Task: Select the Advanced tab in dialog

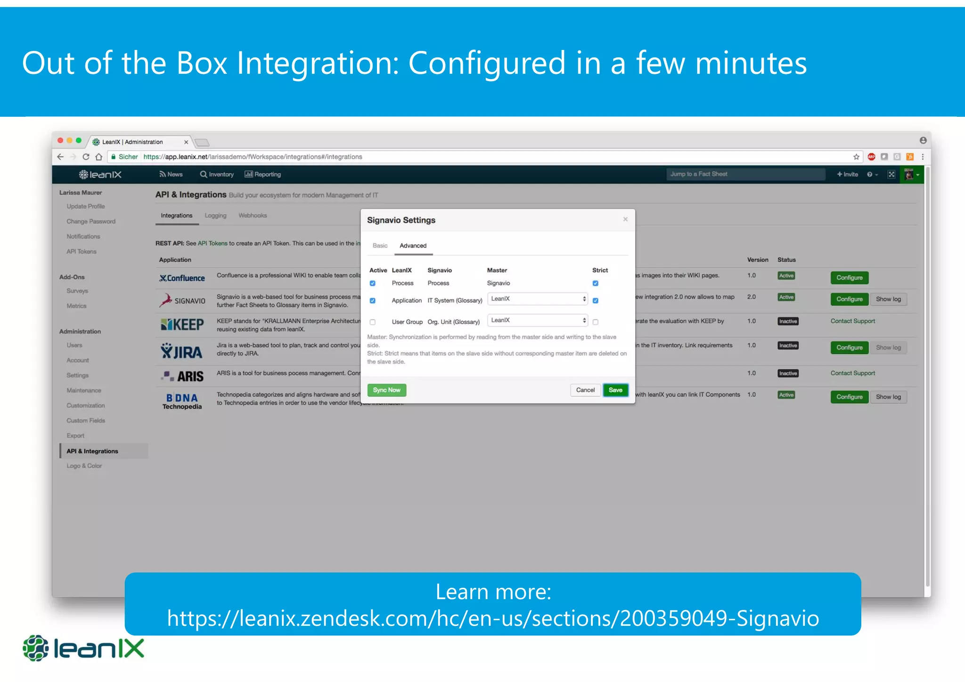Action: point(413,245)
